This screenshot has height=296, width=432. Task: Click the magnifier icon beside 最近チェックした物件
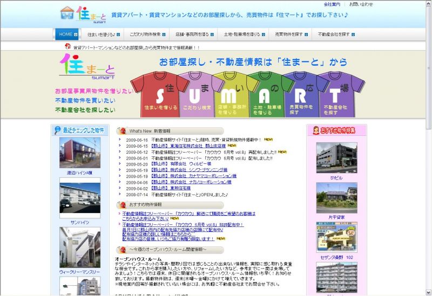[x=57, y=130]
